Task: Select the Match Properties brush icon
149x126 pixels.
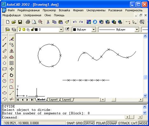Action: click(67, 22)
